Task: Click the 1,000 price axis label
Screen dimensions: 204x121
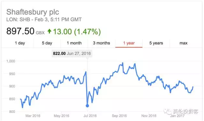Action: coord(11,61)
